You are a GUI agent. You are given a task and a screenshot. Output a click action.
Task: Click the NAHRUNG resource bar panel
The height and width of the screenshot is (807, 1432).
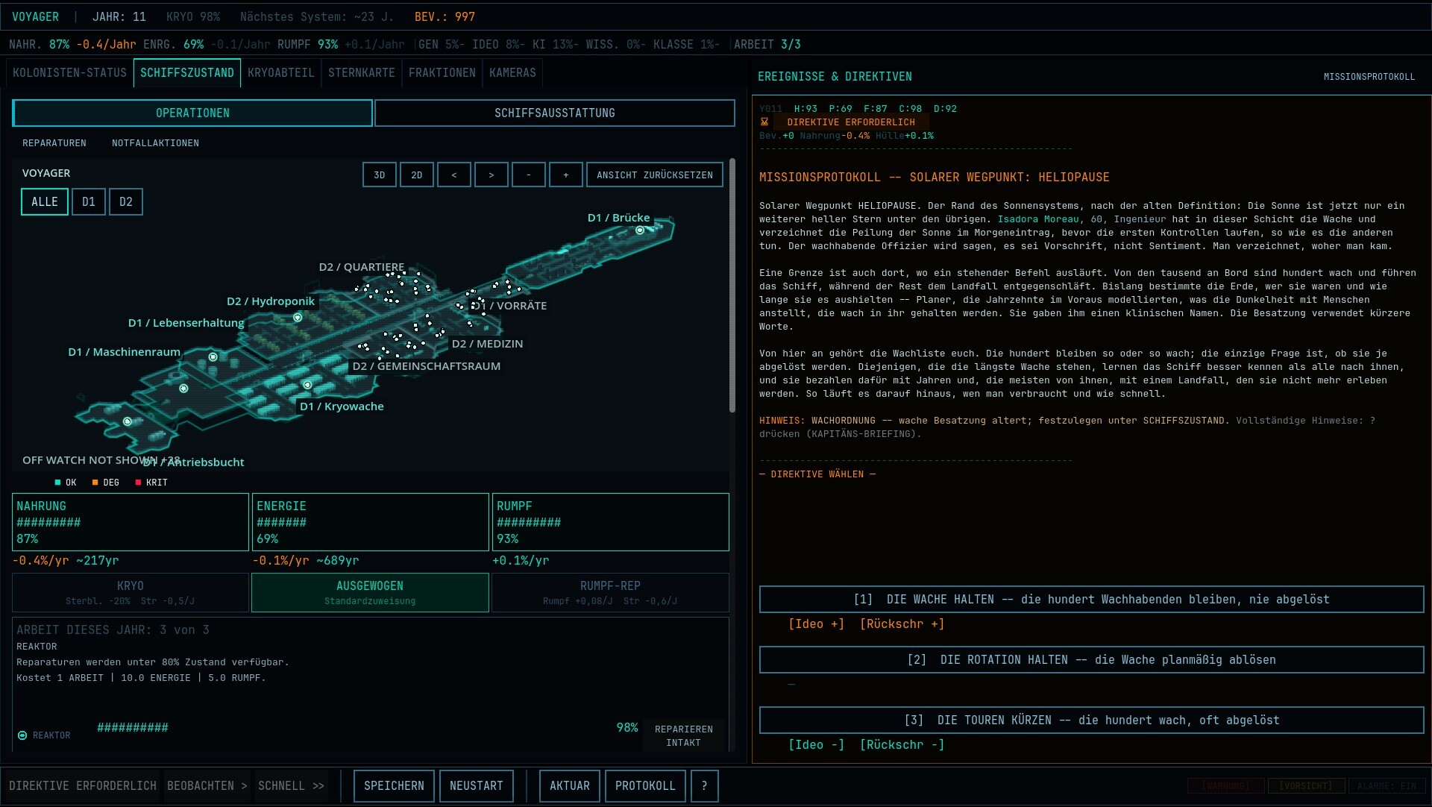pyautogui.click(x=131, y=522)
